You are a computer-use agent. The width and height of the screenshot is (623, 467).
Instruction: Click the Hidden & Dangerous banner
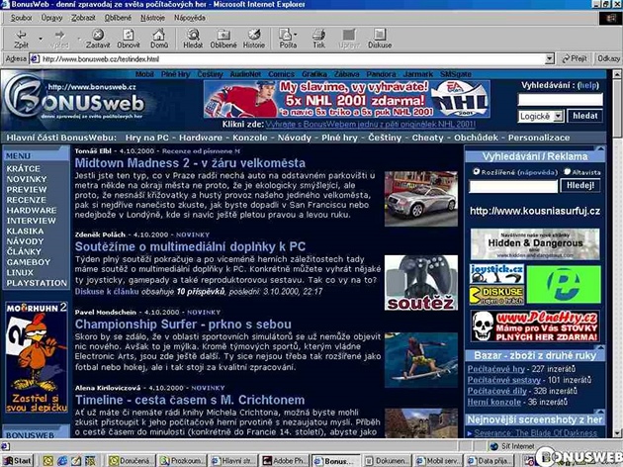(x=535, y=244)
